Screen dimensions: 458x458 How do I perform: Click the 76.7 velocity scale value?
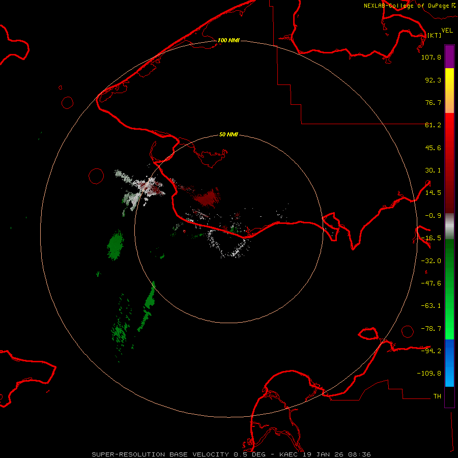[x=433, y=102]
